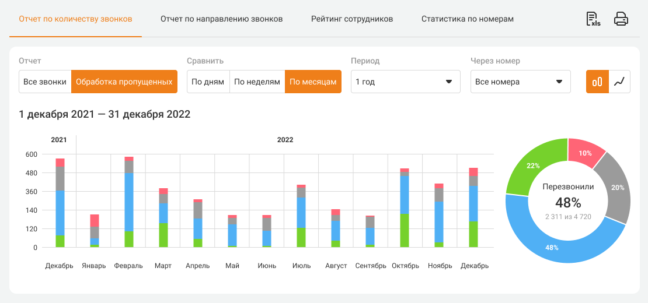Select 'Обработка пропущенных' report option
Screen dimensions: 648x303
coord(124,82)
